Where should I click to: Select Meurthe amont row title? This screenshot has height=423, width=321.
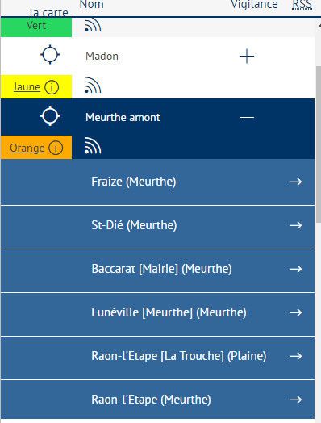[123, 117]
